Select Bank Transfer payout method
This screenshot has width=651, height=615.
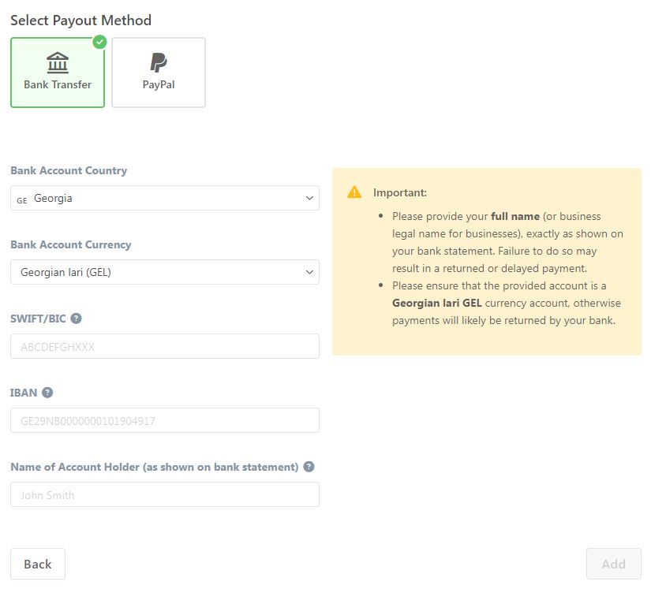click(x=58, y=73)
